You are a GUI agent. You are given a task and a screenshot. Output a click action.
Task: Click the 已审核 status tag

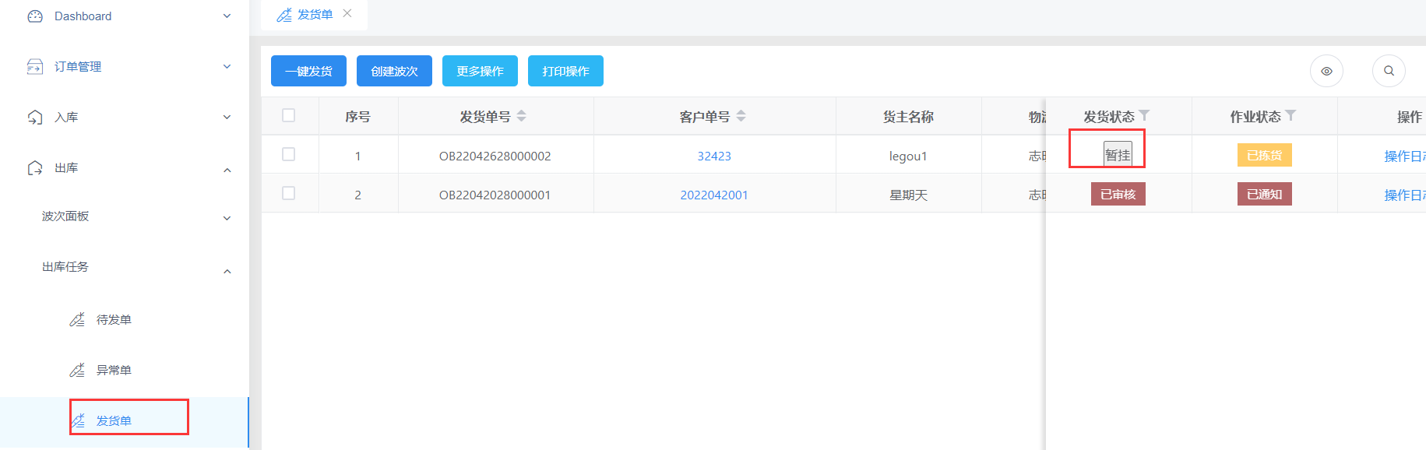point(1118,194)
